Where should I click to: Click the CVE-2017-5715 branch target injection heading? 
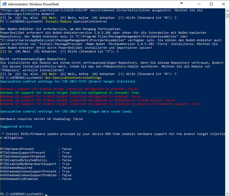(68, 81)
